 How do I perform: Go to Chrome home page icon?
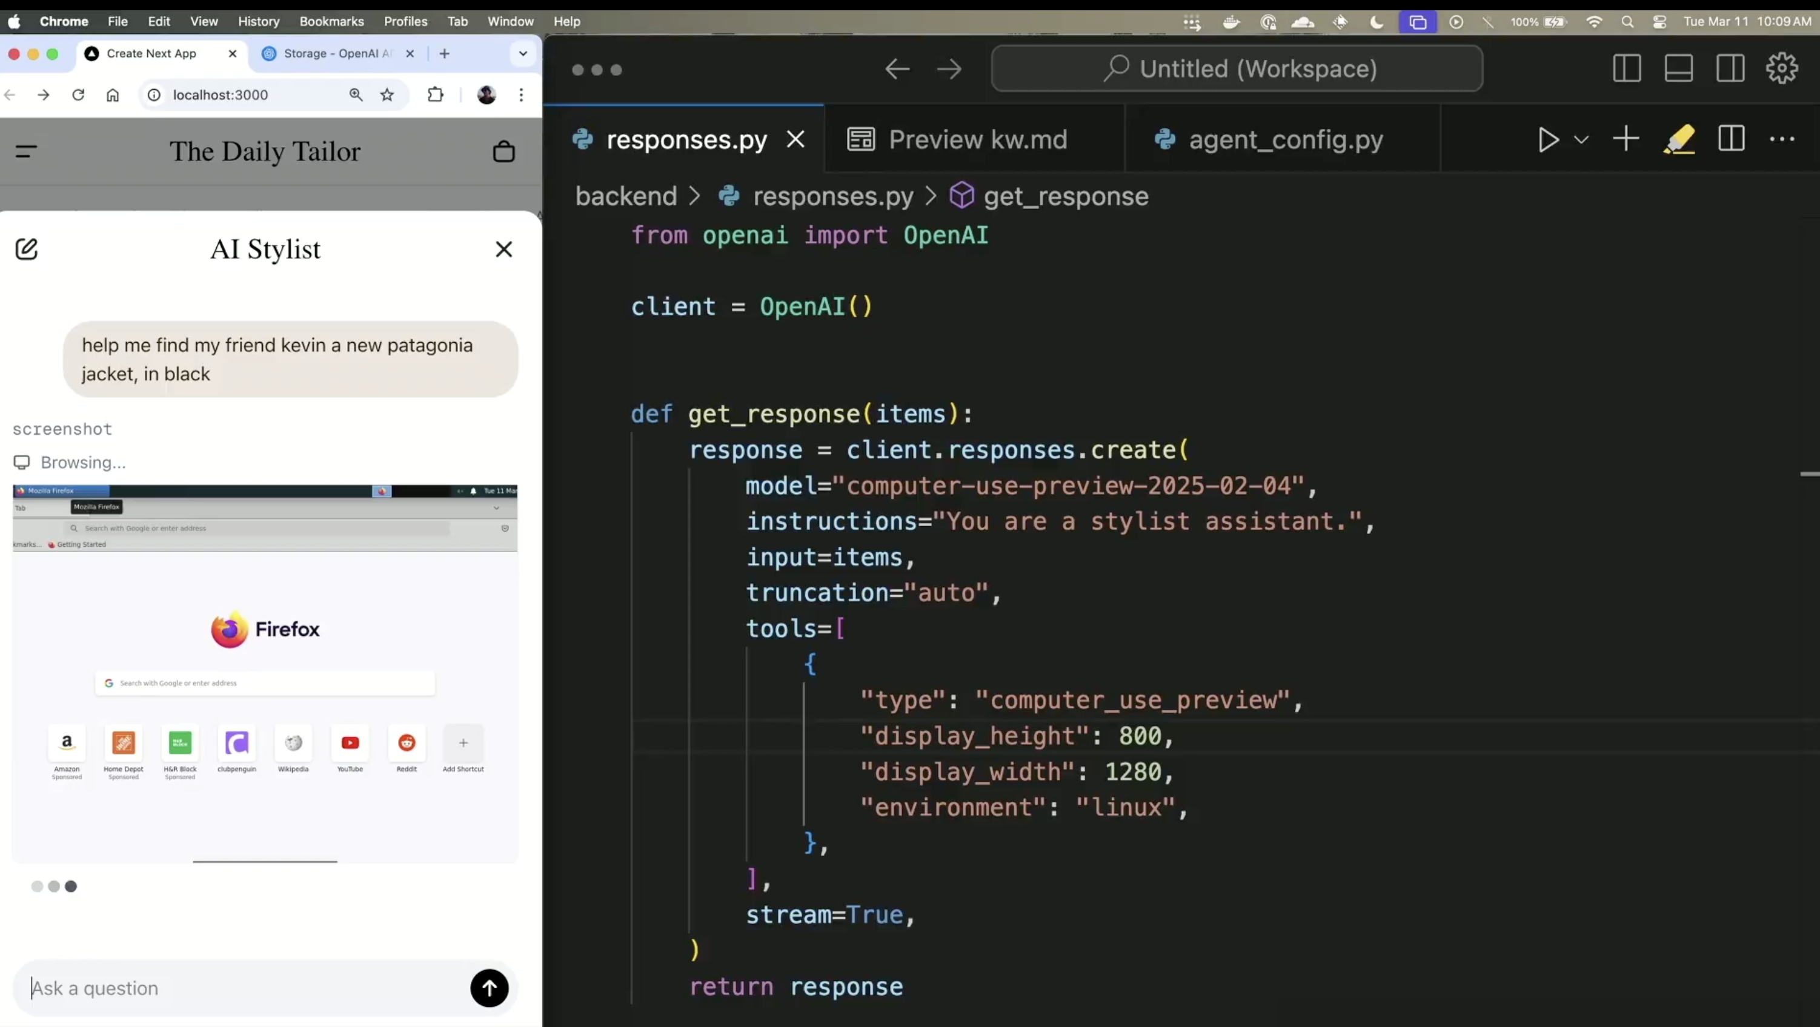click(113, 94)
